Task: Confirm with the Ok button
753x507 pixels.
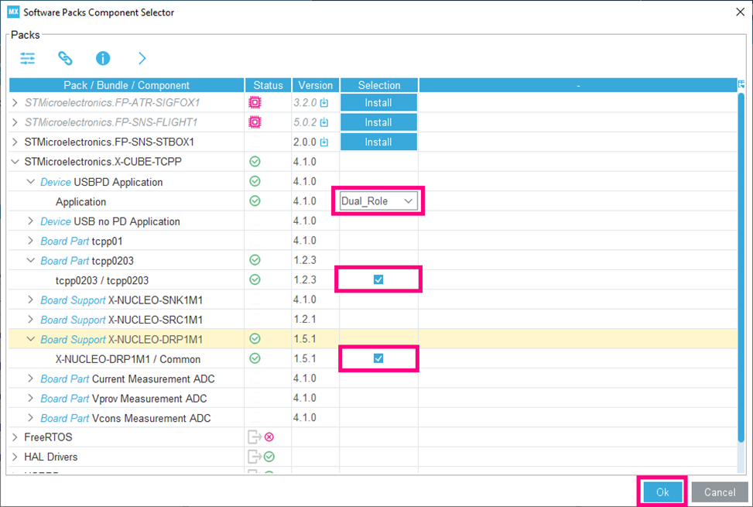Action: pyautogui.click(x=662, y=492)
